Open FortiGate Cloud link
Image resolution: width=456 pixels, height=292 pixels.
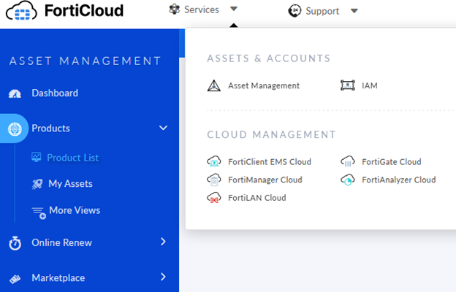[392, 162]
